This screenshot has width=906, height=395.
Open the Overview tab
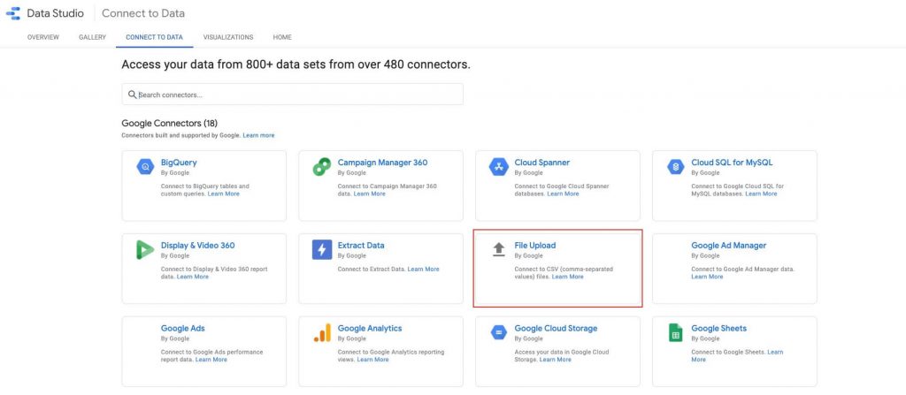pos(42,37)
